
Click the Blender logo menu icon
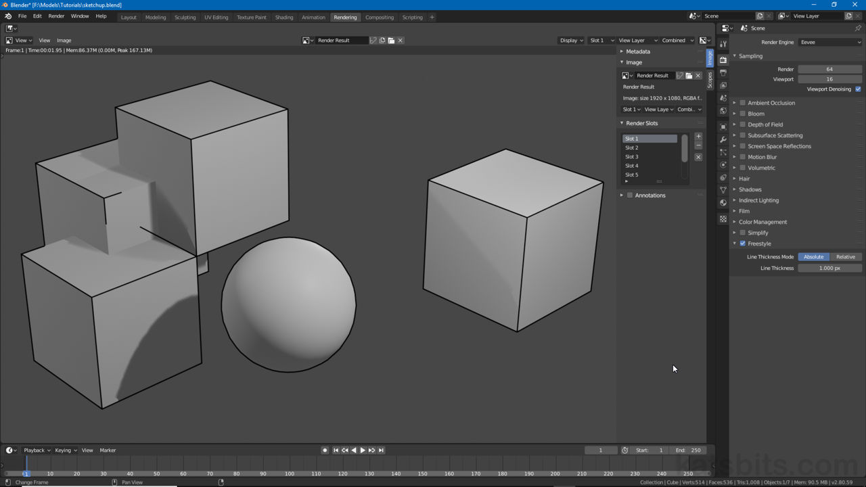pos(8,16)
